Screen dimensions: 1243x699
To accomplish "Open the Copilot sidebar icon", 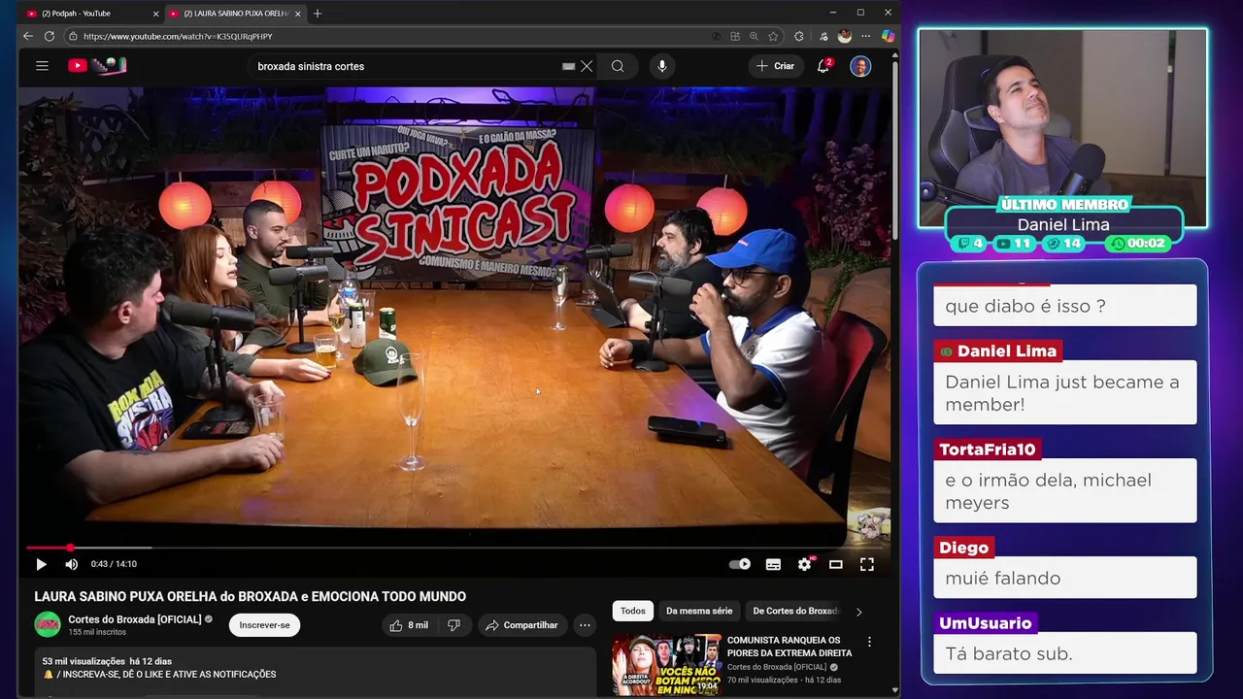I will click(x=888, y=36).
